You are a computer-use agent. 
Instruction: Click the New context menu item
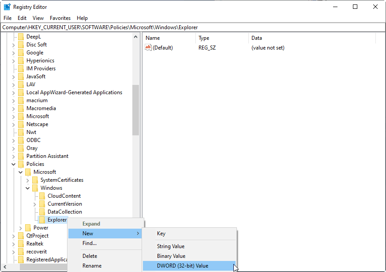105,234
